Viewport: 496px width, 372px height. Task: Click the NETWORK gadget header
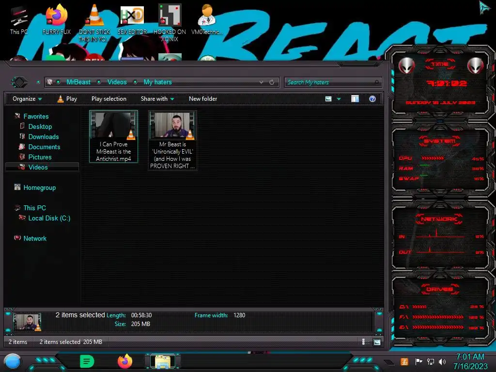pos(439,219)
